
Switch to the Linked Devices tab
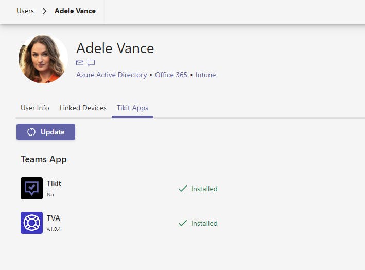point(83,108)
